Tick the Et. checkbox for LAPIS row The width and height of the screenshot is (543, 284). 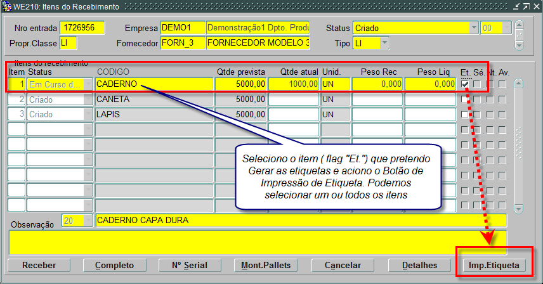coord(465,115)
